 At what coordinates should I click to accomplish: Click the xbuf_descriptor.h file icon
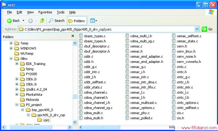click(81, 51)
